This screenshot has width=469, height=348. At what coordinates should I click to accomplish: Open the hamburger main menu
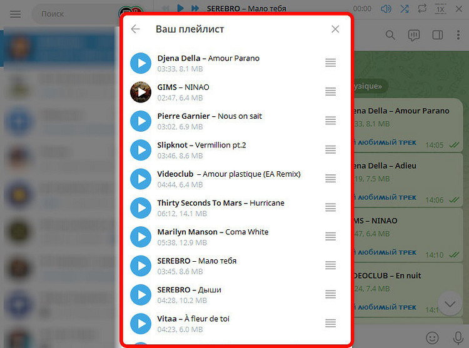[x=15, y=14]
